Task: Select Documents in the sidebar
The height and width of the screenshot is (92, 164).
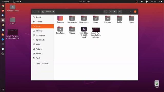Action: (43, 35)
